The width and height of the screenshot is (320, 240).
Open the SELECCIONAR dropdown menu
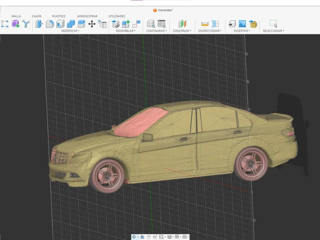click(x=274, y=31)
